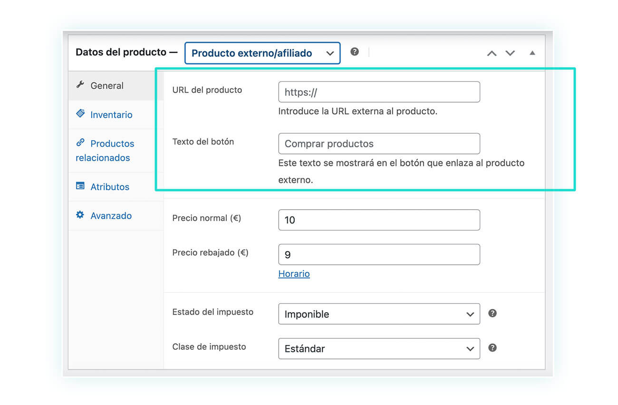Click the 'Texto del botón' label
Image resolution: width=618 pixels, height=405 pixels.
click(x=203, y=142)
